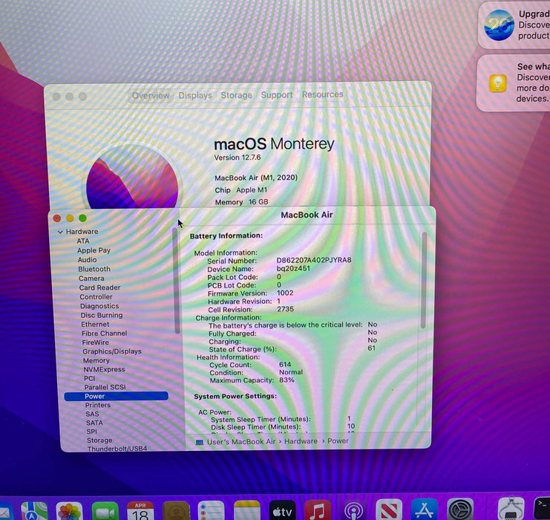Viewport: 550px width, 520px height.
Task: Select PCI in the sidebar
Action: click(x=90, y=379)
